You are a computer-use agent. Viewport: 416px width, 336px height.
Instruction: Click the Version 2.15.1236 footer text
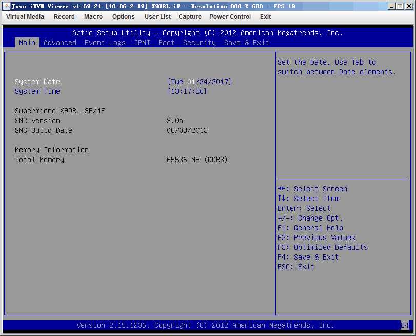tap(206, 326)
